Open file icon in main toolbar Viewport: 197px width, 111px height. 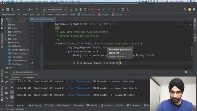tap(3, 10)
